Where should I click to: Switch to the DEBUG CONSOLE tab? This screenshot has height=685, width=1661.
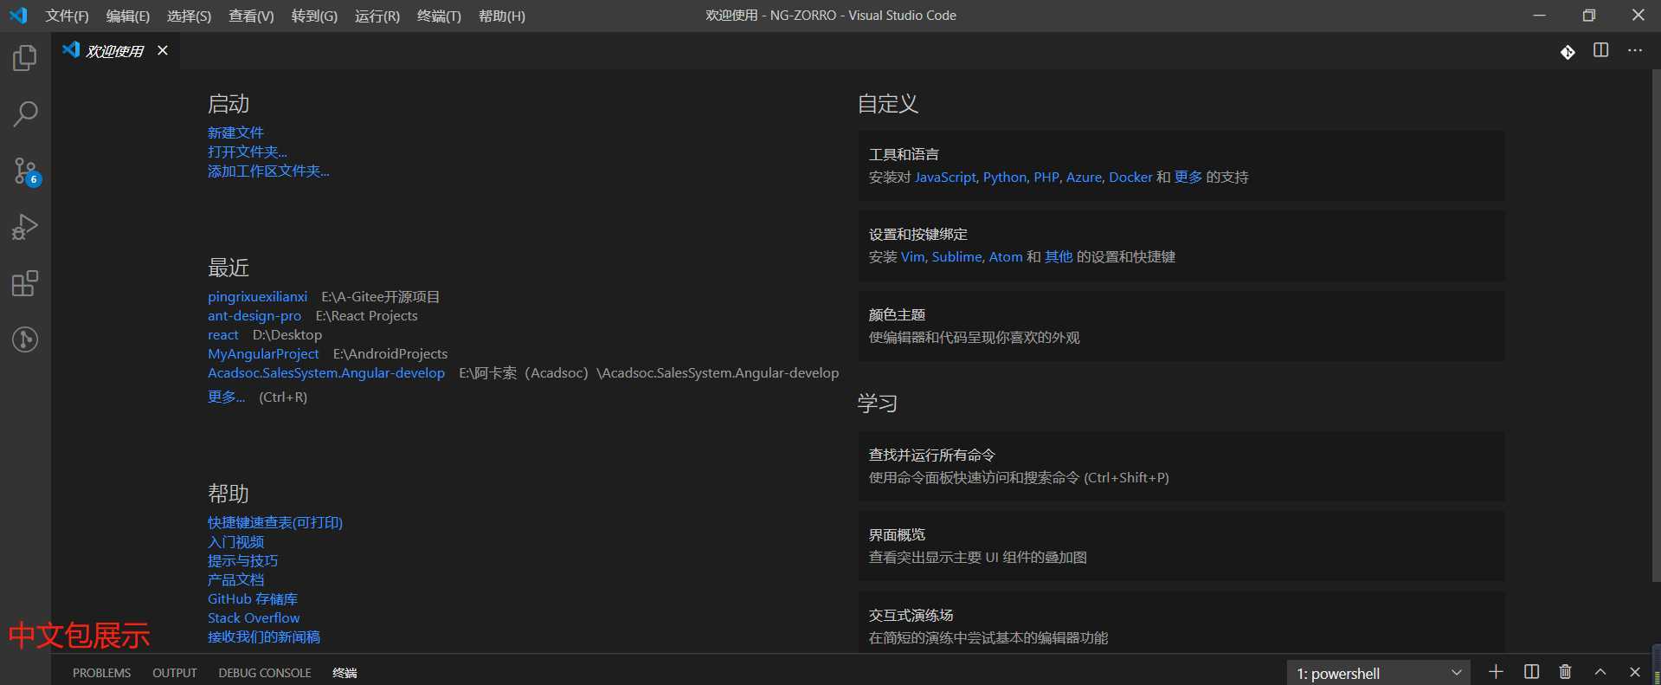click(265, 673)
